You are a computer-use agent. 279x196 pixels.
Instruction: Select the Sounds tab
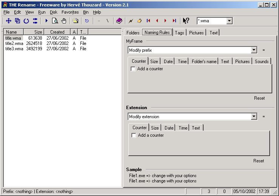point(262,62)
